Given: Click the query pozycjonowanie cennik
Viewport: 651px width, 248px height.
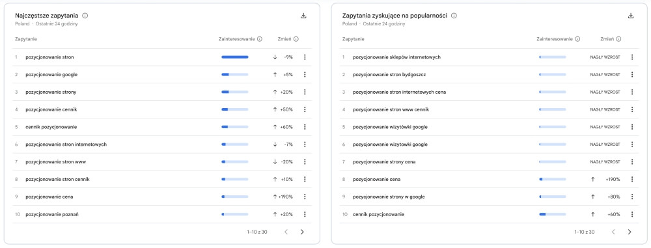Looking at the screenshot, I should click(51, 109).
